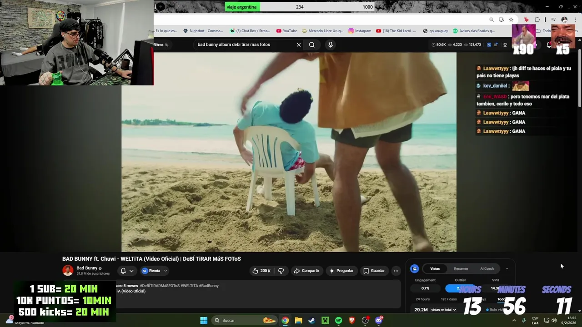Screen dimensions: 582x327
Task: Click the install app icon in address bar
Action: pos(501,20)
